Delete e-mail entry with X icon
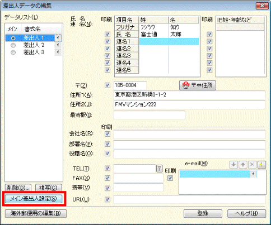271x225 pixels. tap(252, 165)
